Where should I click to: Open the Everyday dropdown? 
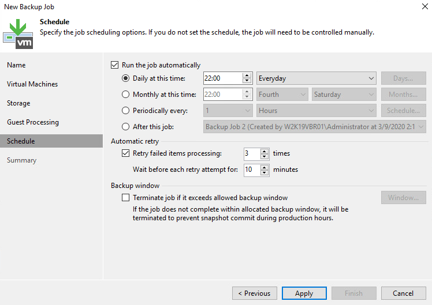316,78
